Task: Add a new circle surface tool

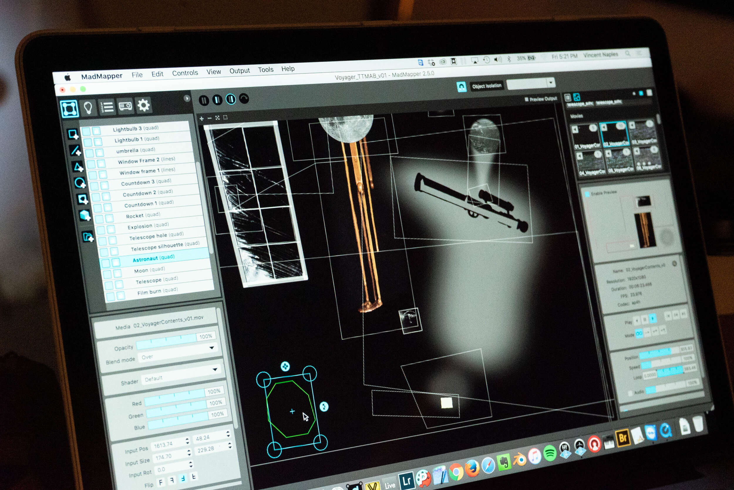Action: 80,183
